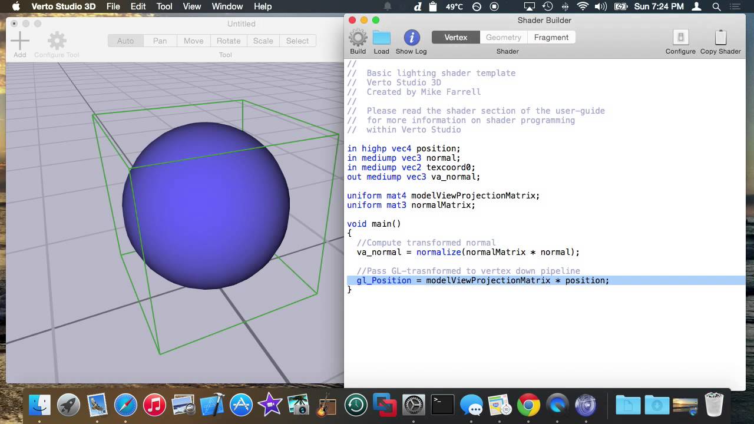
Task: Open Launchpad from the Dock
Action: pyautogui.click(x=69, y=405)
